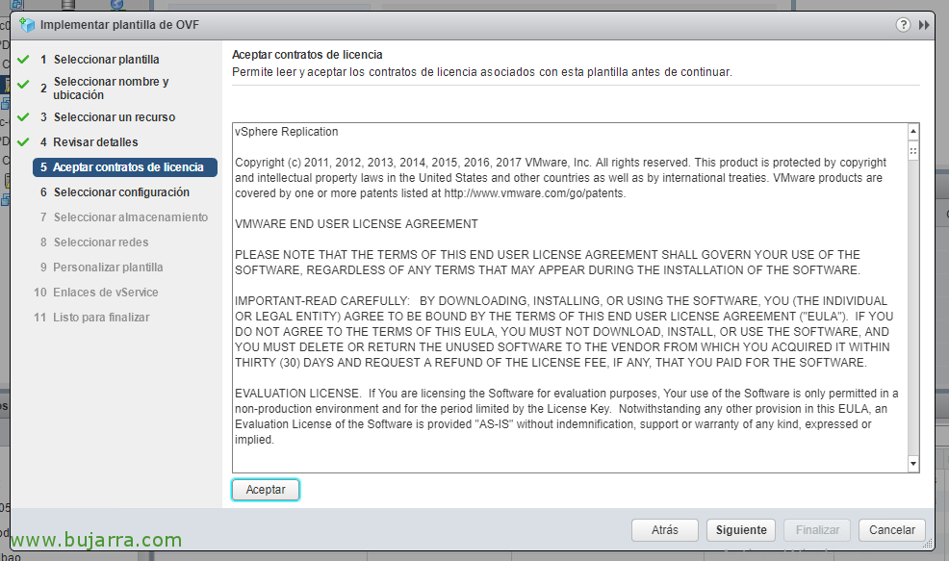Click the 'VMWARE END USER LICENSE AGREEMENT' line

356,224
